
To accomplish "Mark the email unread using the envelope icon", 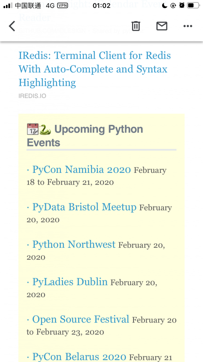I will tap(162, 26).
